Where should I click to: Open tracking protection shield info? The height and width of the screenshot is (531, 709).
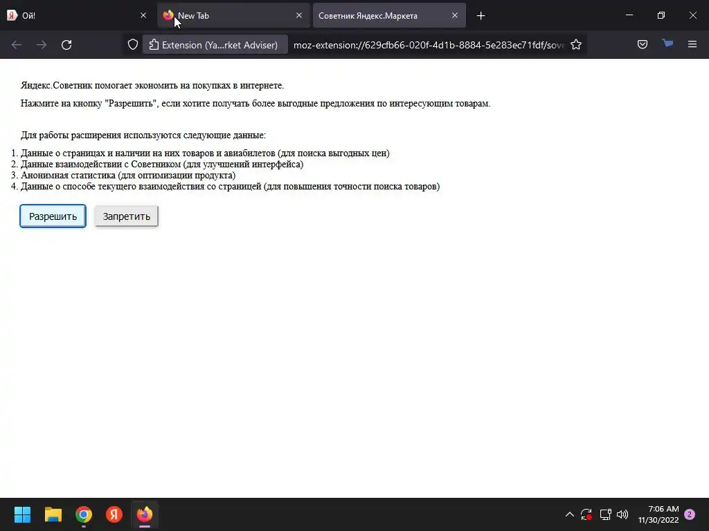coord(132,45)
